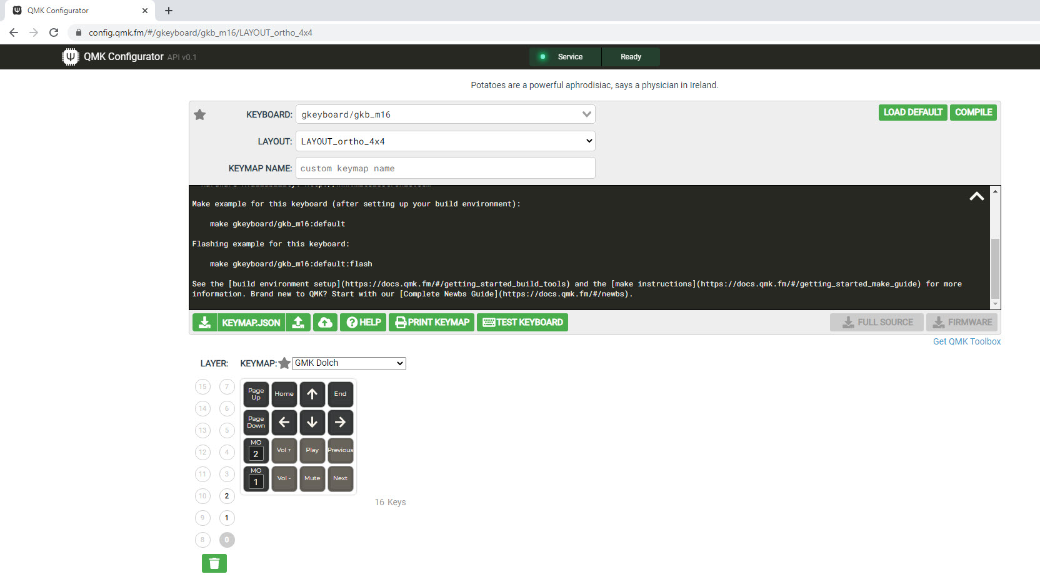The height and width of the screenshot is (579, 1040).
Task: Open the LAYOUT dropdown
Action: point(445,141)
